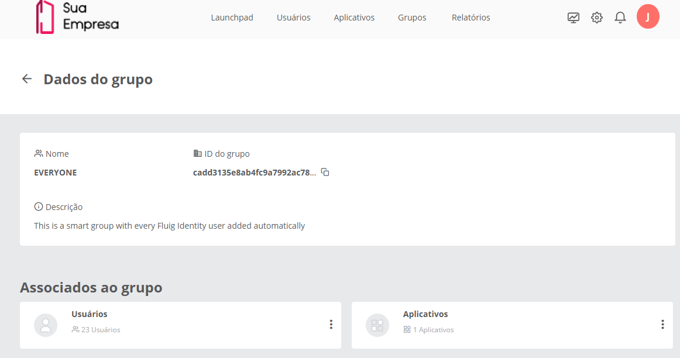Expand the Usuários card three-dot menu
The width and height of the screenshot is (680, 358).
[331, 325]
